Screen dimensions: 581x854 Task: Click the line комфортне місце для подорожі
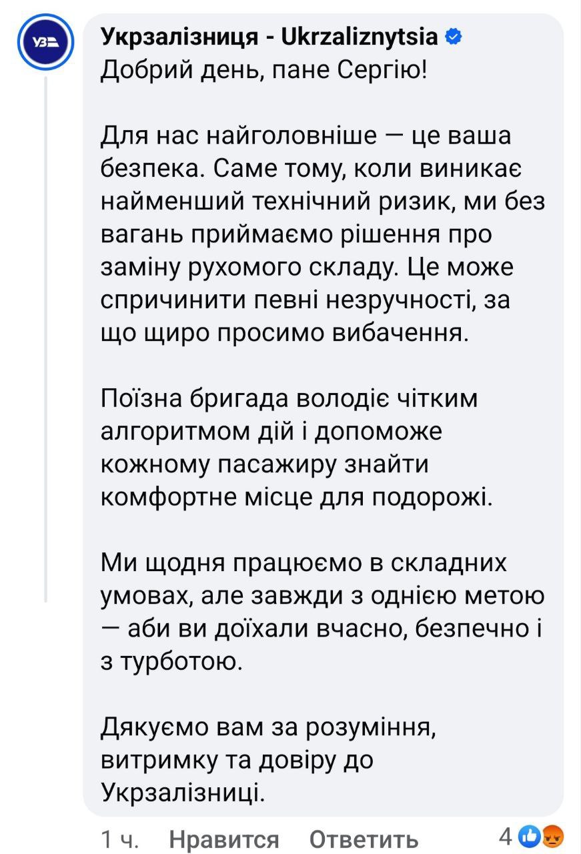point(296,496)
